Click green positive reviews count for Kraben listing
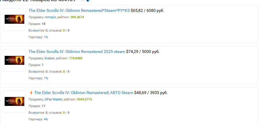This screenshot has height=125, width=259. [x=64, y=71]
